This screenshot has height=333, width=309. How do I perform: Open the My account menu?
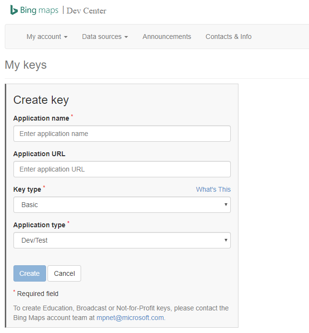pos(47,37)
